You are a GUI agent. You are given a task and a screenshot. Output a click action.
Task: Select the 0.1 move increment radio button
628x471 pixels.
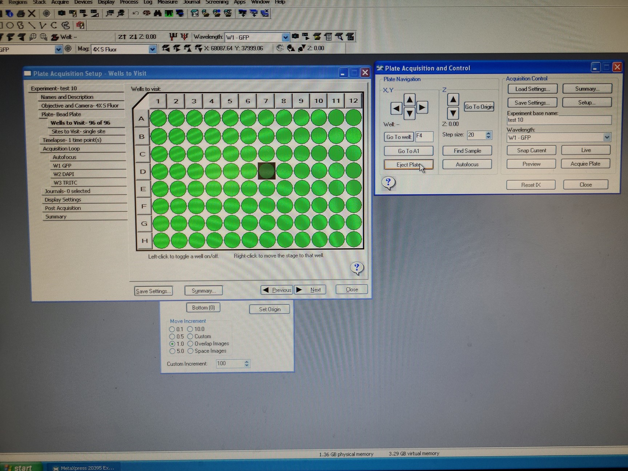click(x=172, y=329)
